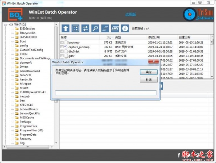The image size is (216, 163).
Task: Select the CurtainToolConfig folder
Action: 31,50
